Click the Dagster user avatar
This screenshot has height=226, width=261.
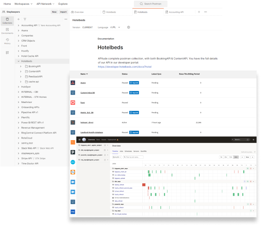[84, 140]
